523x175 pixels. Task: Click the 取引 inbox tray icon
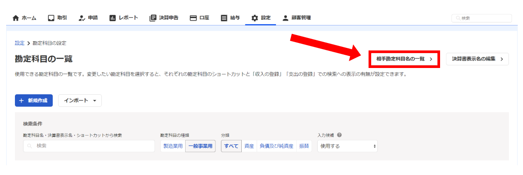click(x=51, y=18)
